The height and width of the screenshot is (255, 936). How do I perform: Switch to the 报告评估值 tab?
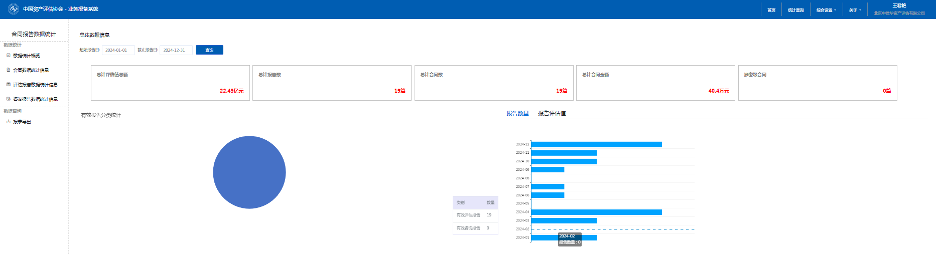[x=552, y=113]
